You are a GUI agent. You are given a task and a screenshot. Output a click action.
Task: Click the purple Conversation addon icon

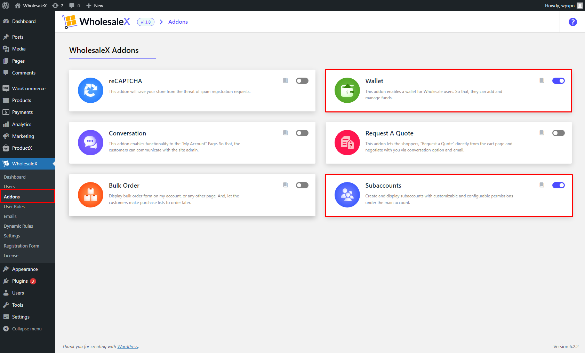tap(90, 142)
